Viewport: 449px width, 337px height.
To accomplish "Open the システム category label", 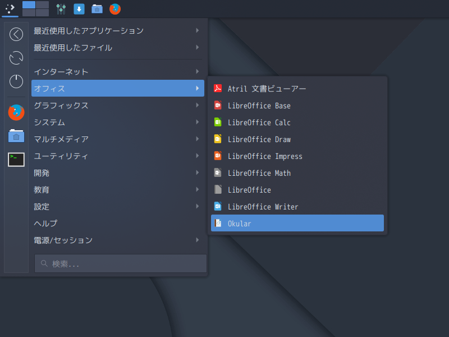I will coord(49,122).
